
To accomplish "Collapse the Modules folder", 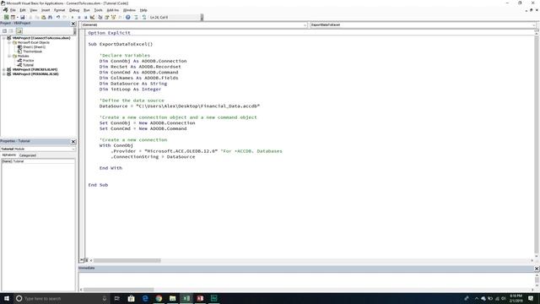I will [x=9, y=56].
